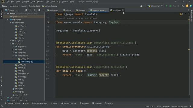Open the Terminal tool window
This screenshot has height=108, width=193.
[x=97, y=103]
